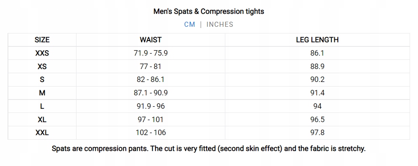Click waist value 71.9 - 75.9
Viewport: 418px width, 166px height.
tap(150, 53)
